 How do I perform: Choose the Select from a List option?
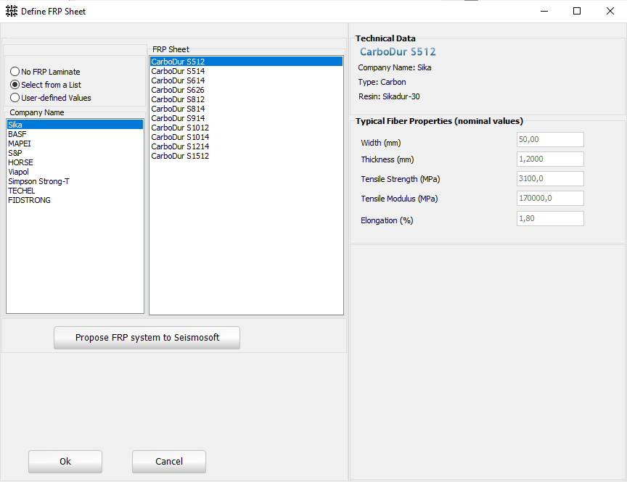(x=46, y=85)
